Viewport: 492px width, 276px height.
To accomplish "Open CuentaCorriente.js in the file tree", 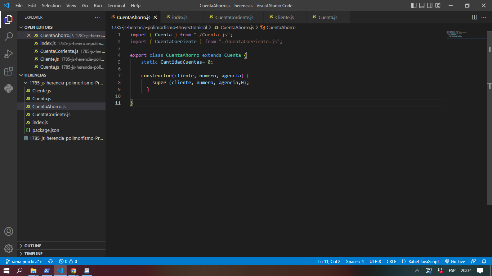I will pyautogui.click(x=61, y=114).
